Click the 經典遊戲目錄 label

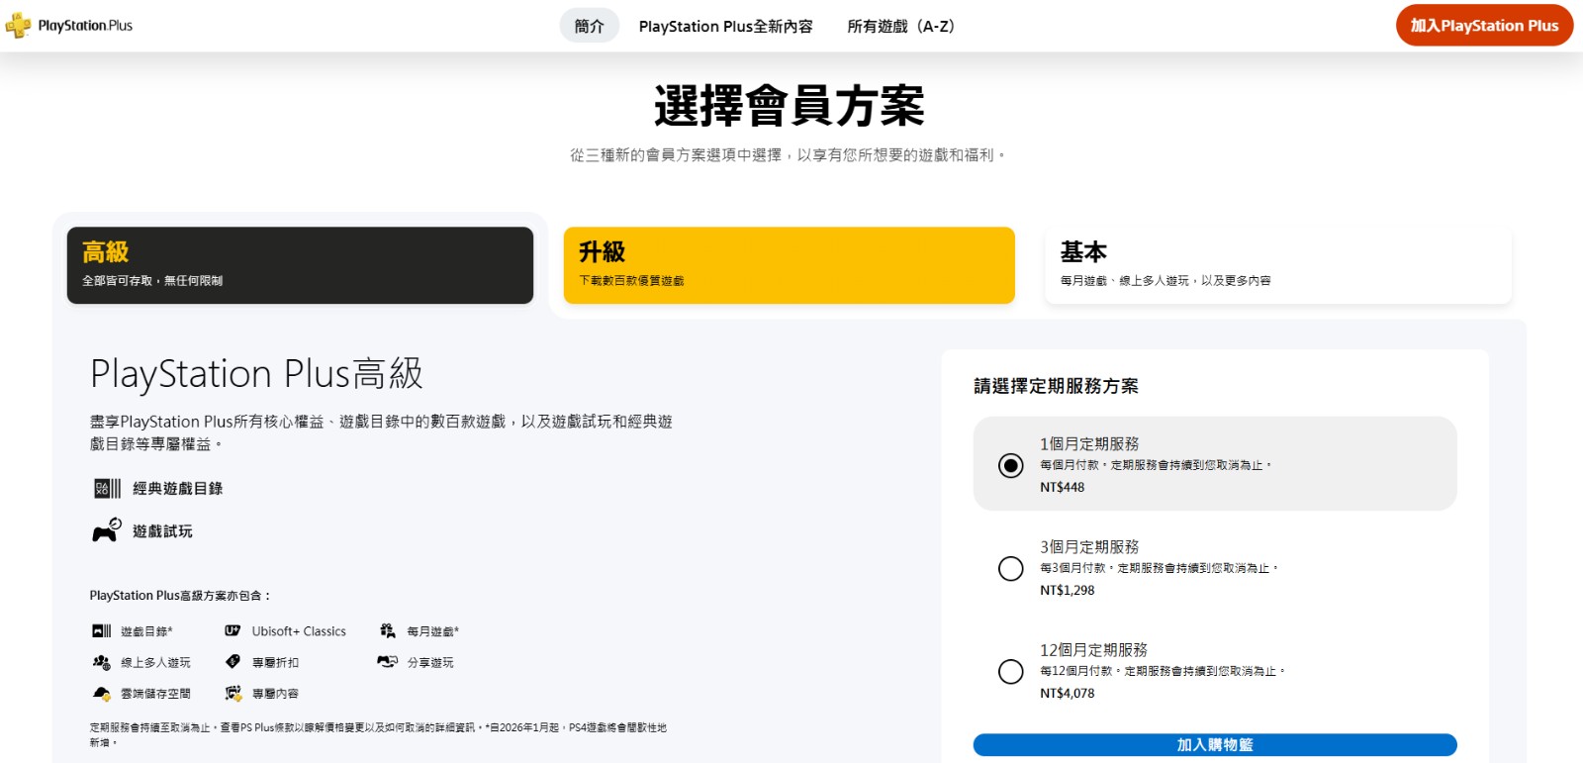[x=178, y=489]
